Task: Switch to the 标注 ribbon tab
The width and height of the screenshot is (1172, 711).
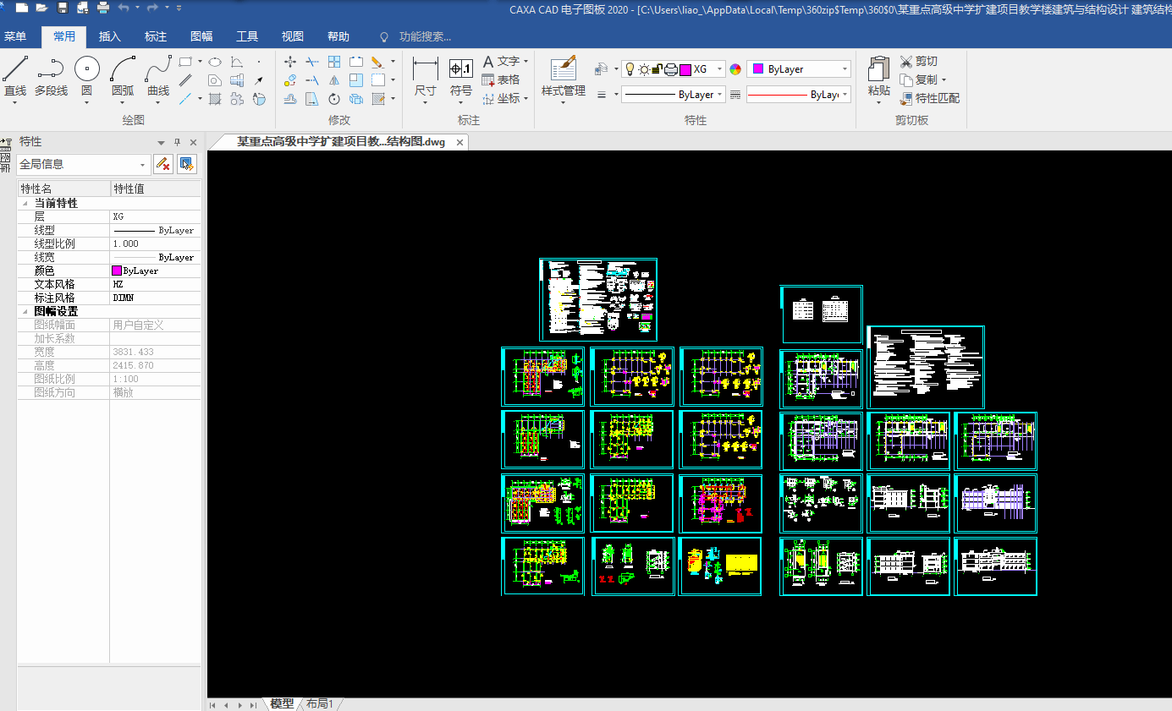Action: coord(156,36)
